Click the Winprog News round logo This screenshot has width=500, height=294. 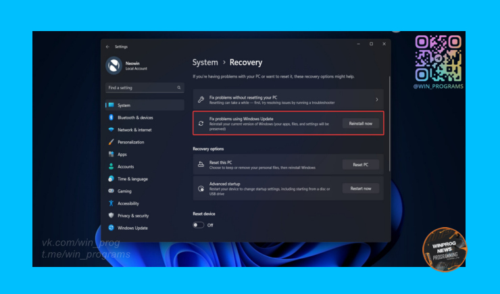point(445,249)
